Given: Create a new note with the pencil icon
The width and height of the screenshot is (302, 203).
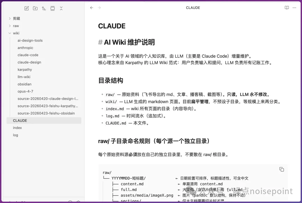Looking at the screenshot, I should [27, 8].
